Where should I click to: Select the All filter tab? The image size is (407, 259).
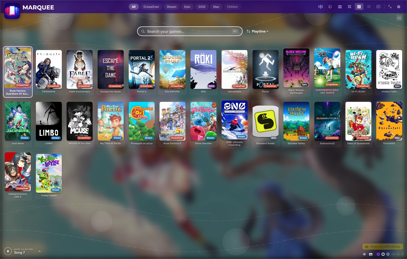[134, 7]
